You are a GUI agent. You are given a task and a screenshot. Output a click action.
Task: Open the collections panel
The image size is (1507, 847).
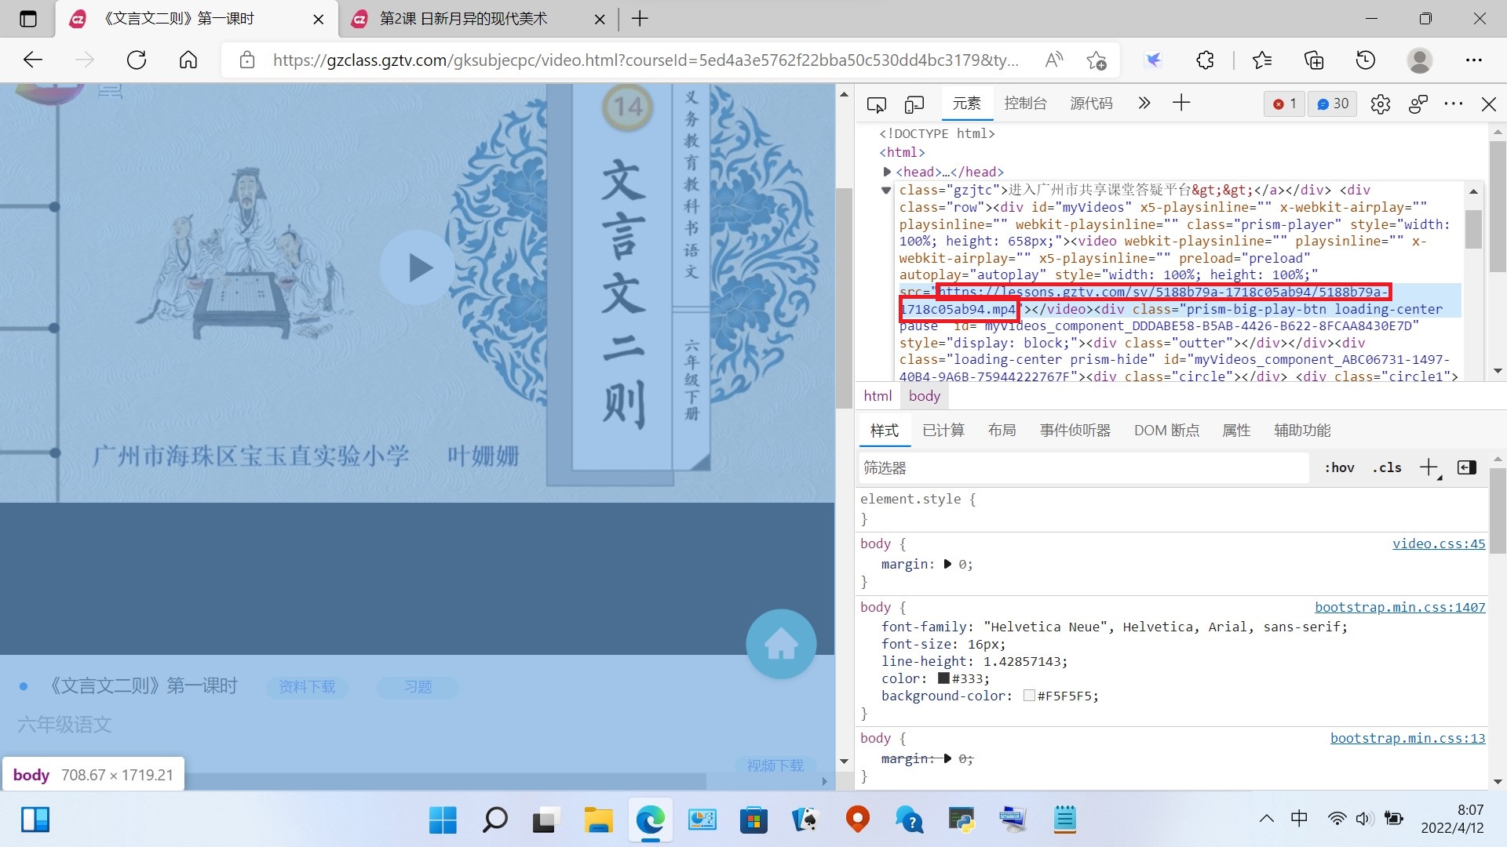[1314, 60]
